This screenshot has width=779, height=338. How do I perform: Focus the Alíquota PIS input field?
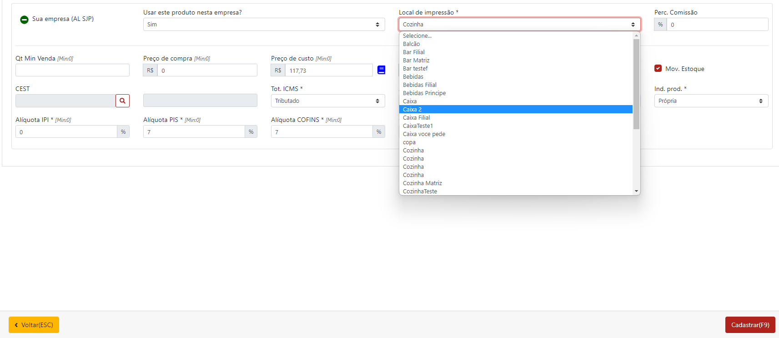194,132
